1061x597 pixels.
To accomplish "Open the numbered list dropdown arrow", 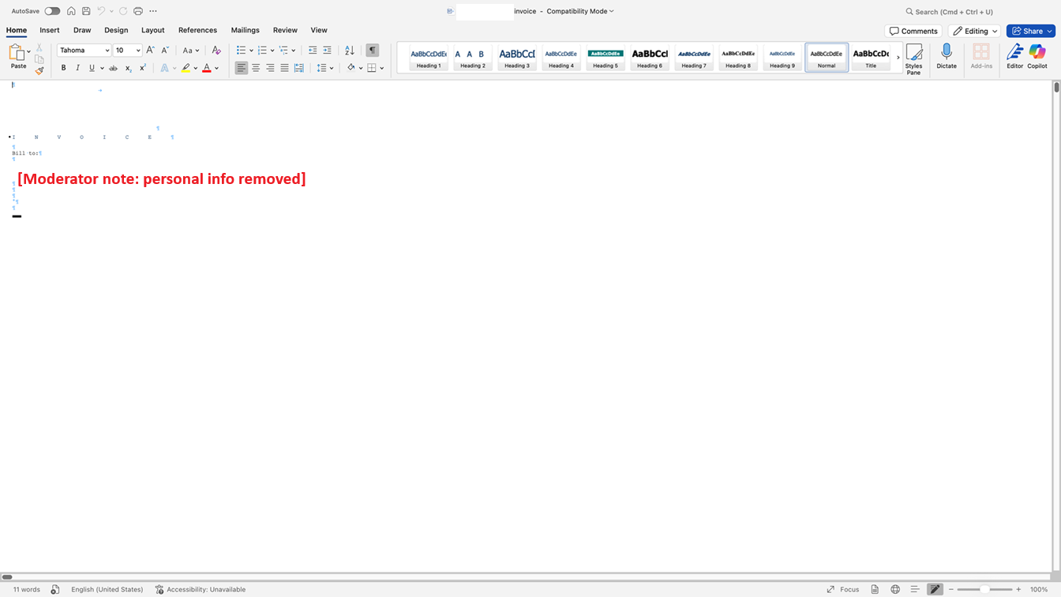I will click(273, 50).
